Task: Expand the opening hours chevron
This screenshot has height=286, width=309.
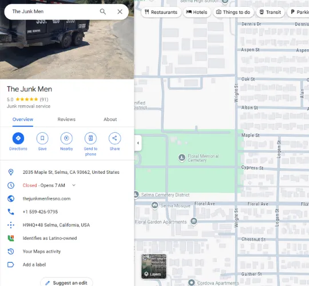Action: (x=74, y=185)
